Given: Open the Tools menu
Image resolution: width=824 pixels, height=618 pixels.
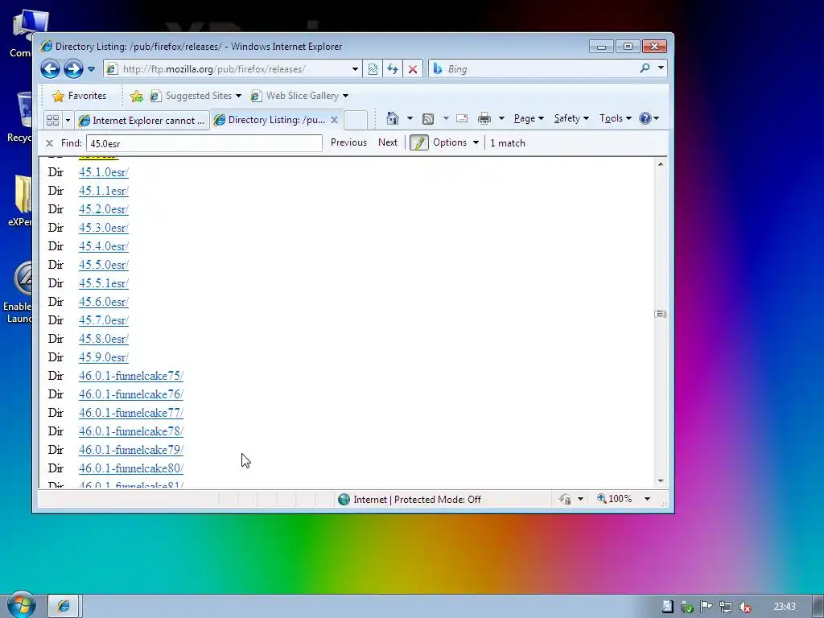Looking at the screenshot, I should pos(616,118).
